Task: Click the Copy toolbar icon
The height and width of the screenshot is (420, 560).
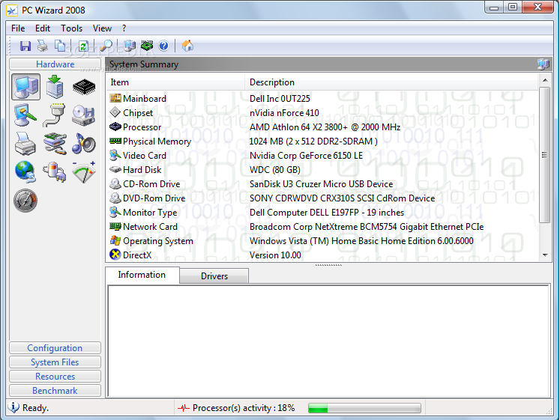Action: 60,46
